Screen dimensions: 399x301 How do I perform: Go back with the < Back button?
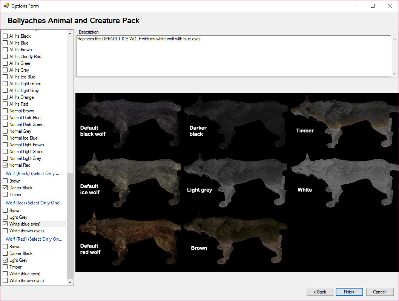[320, 292]
